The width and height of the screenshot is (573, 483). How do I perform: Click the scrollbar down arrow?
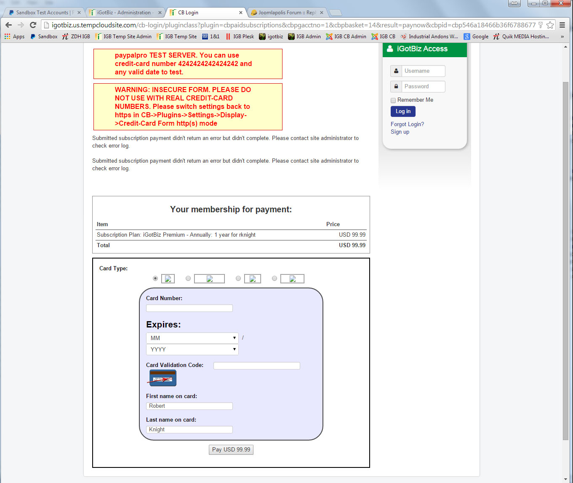point(565,479)
